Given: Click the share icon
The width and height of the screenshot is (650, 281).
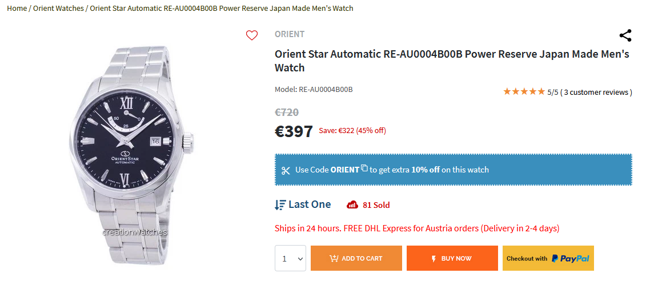Looking at the screenshot, I should pos(625,35).
